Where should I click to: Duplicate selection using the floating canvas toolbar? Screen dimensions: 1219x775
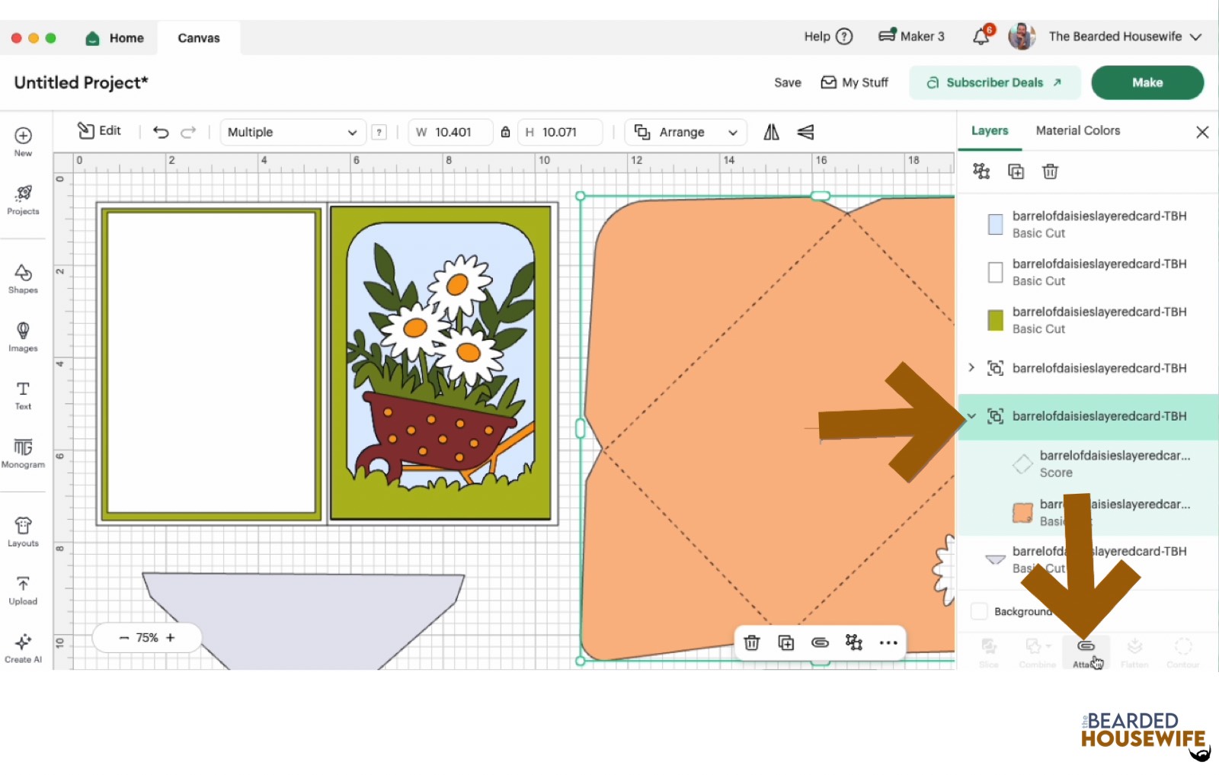786,642
